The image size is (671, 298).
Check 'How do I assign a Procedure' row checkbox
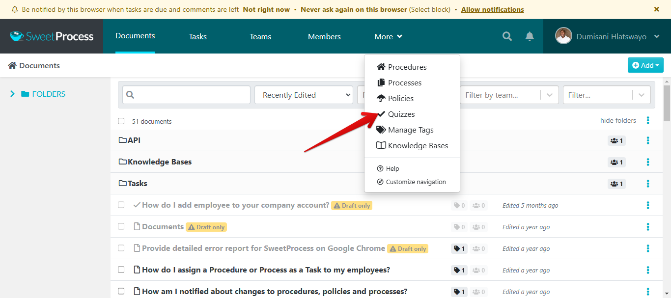tap(121, 270)
